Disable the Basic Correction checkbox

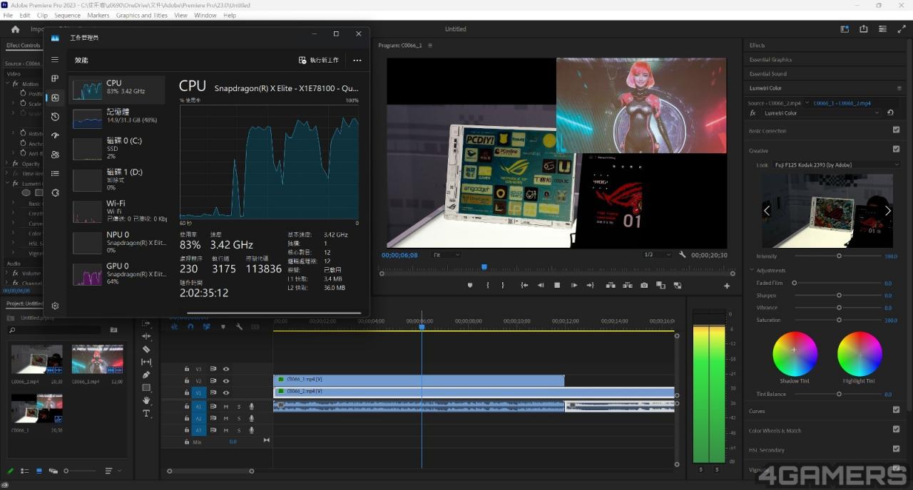896,130
